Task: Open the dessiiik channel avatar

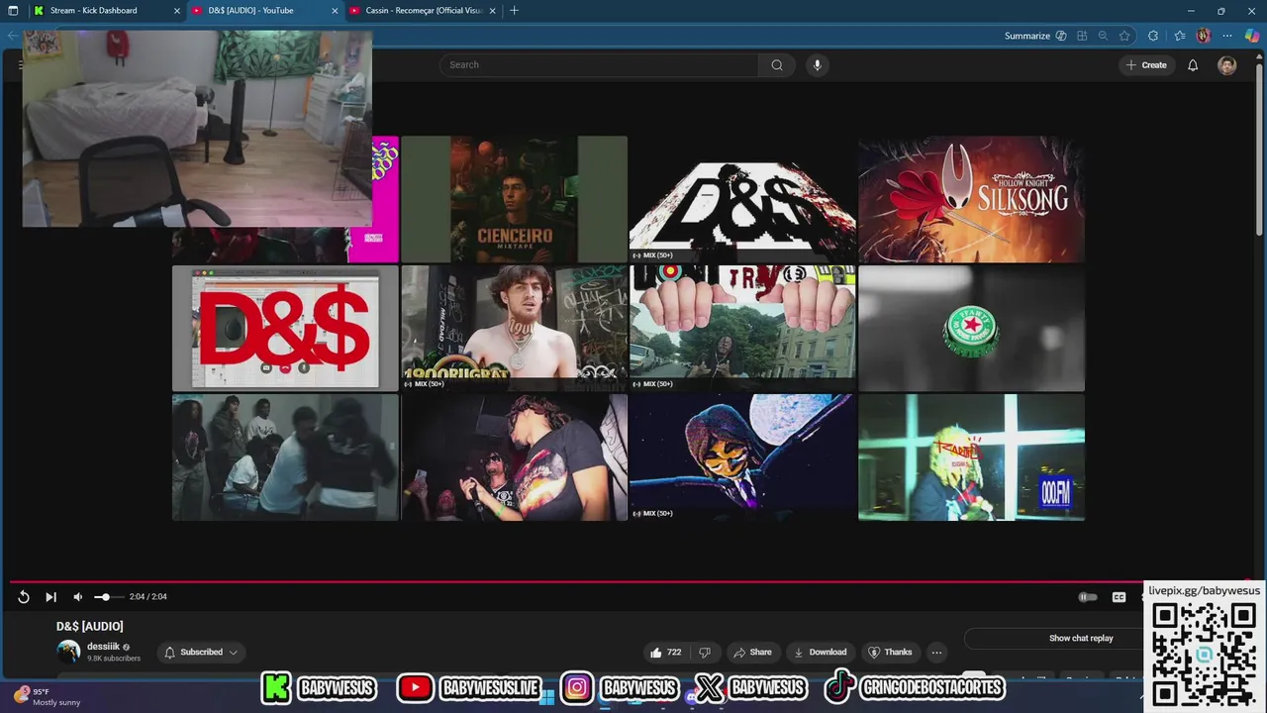Action: pos(68,652)
